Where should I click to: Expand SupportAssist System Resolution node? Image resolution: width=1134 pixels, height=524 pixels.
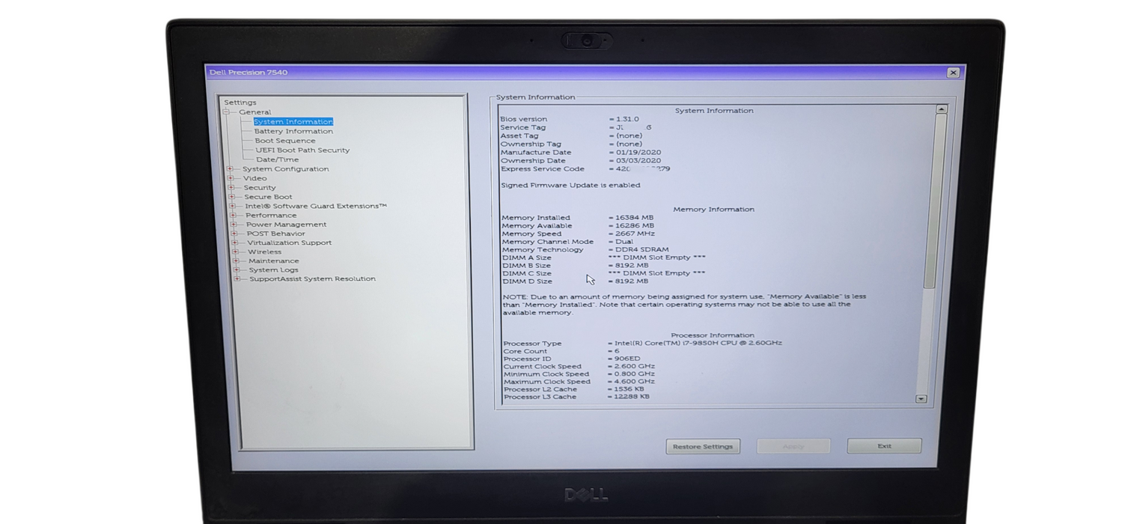click(x=237, y=279)
